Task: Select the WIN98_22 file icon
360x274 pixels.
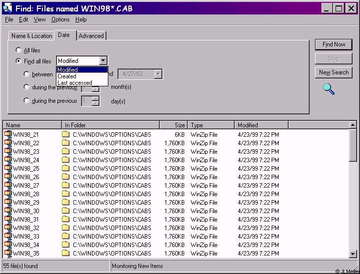Action: coord(8,143)
